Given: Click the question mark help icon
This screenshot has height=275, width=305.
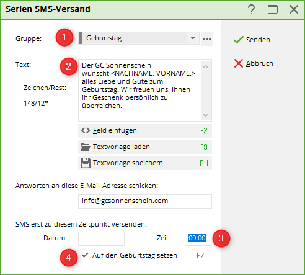Looking at the screenshot, I should pyautogui.click(x=252, y=9).
